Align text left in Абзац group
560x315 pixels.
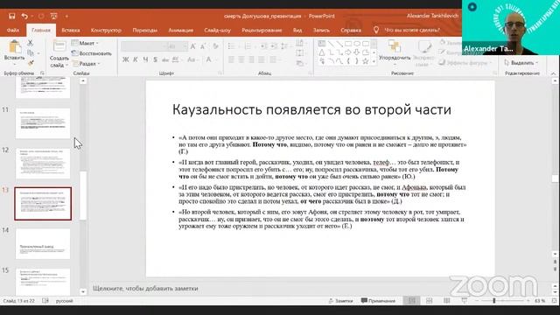(x=231, y=59)
